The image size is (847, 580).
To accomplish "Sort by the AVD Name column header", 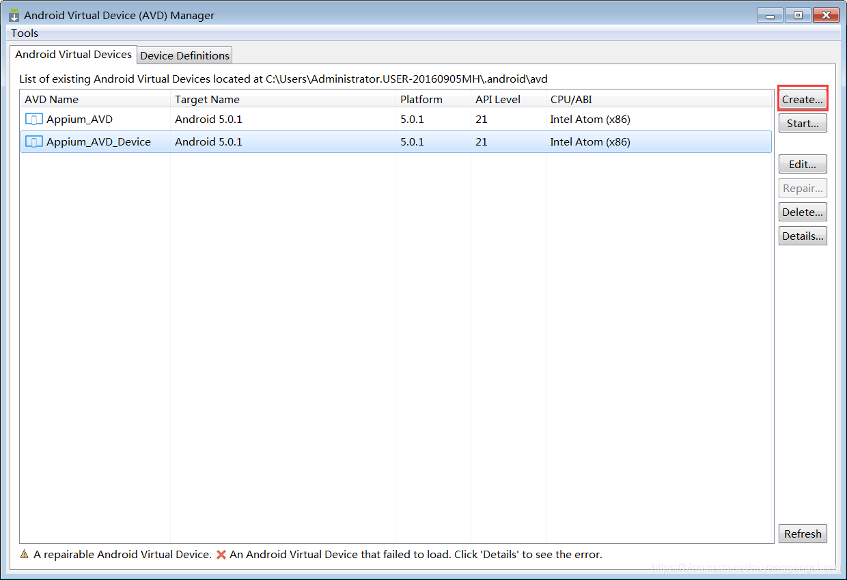I will tap(95, 99).
